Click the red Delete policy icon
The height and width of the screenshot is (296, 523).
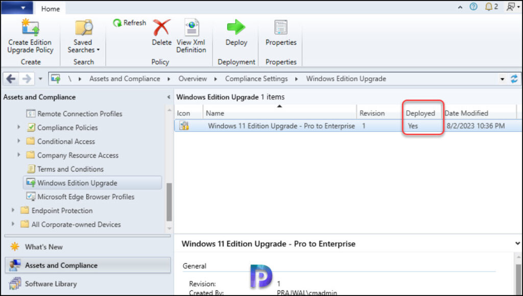[x=161, y=28]
